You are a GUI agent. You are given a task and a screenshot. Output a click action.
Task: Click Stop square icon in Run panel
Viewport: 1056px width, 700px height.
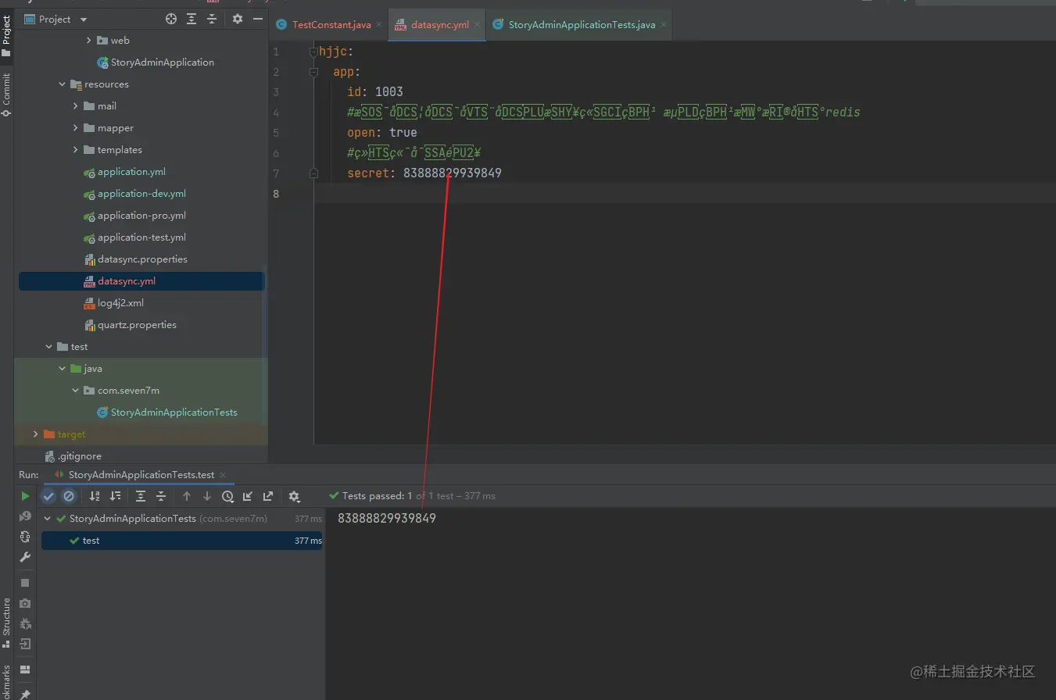point(25,583)
